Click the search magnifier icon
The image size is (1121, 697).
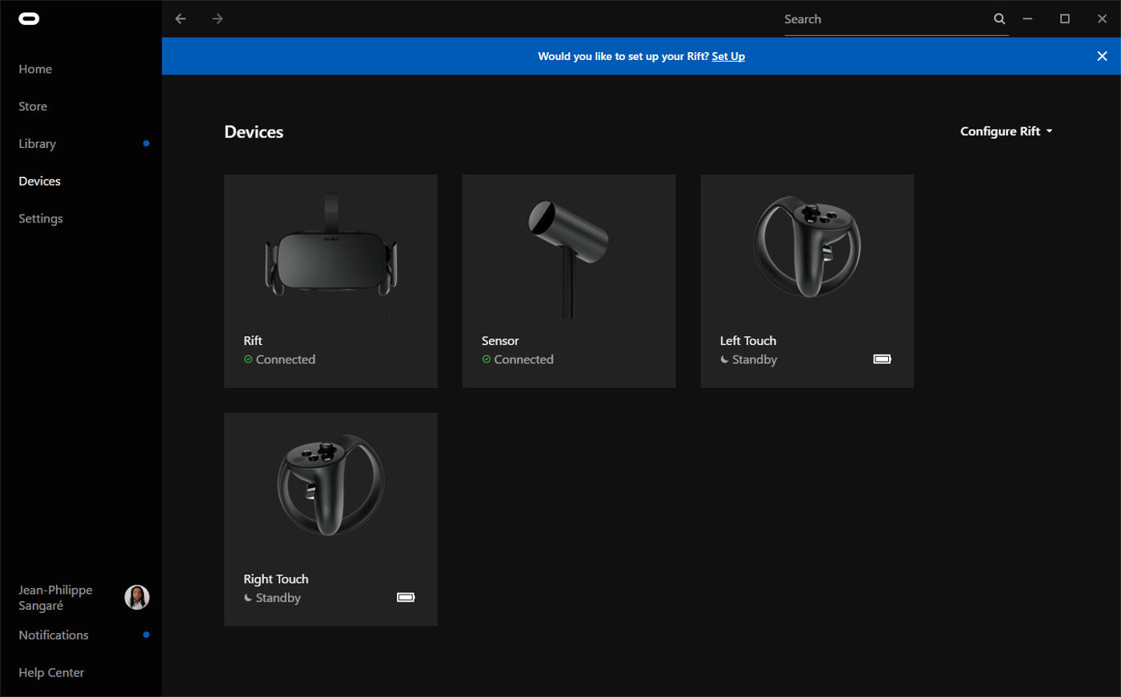[999, 18]
